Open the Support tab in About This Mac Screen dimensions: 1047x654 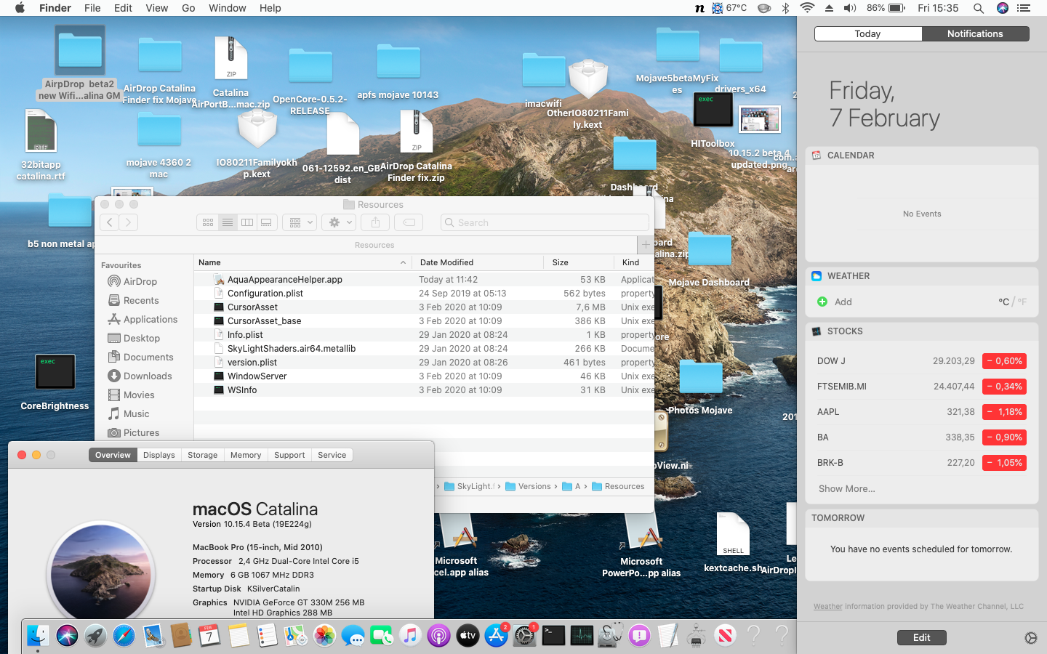click(x=289, y=455)
